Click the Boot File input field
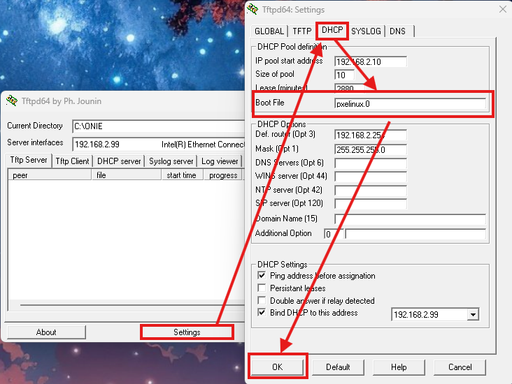Image resolution: width=512 pixels, height=384 pixels. 410,104
